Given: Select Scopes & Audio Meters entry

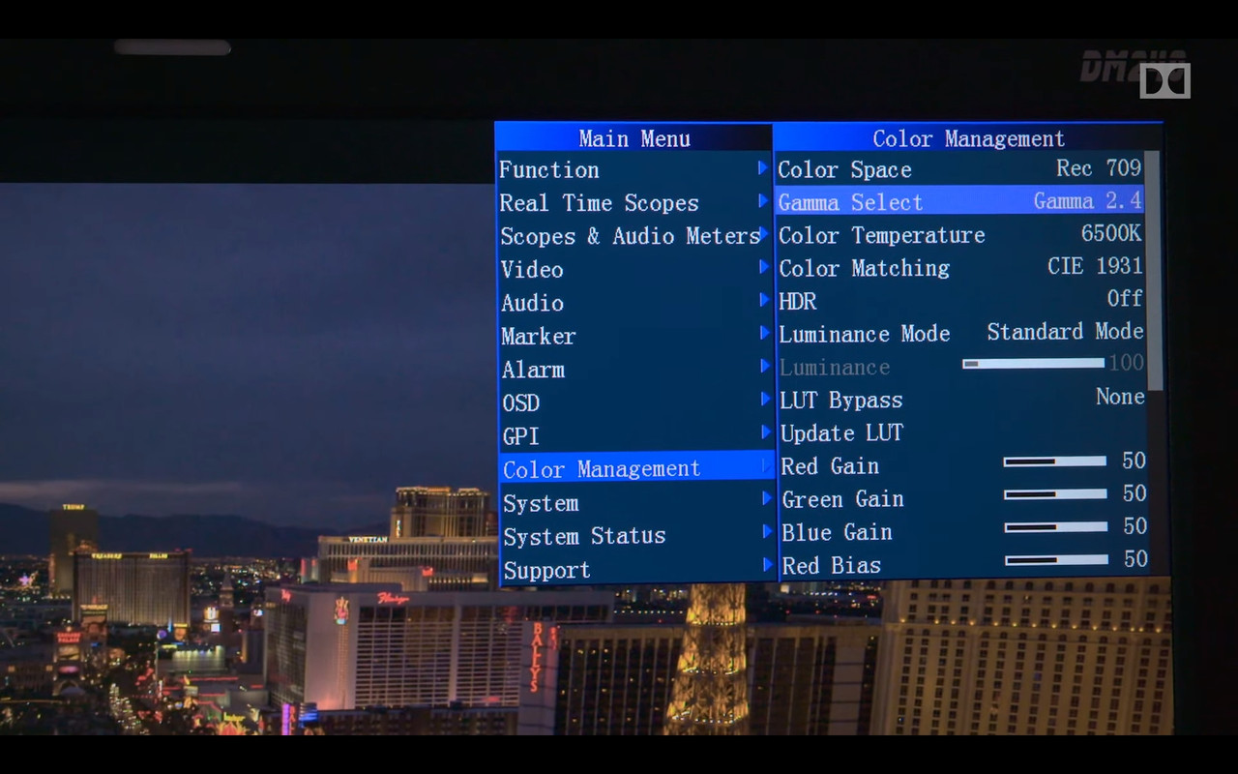Looking at the screenshot, I should point(634,236).
